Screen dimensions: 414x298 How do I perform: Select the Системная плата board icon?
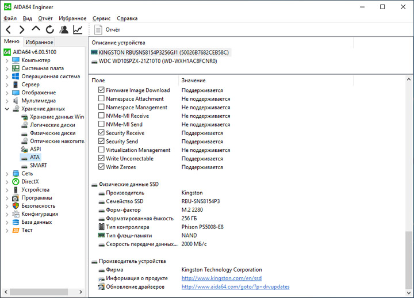pyautogui.click(x=16, y=68)
